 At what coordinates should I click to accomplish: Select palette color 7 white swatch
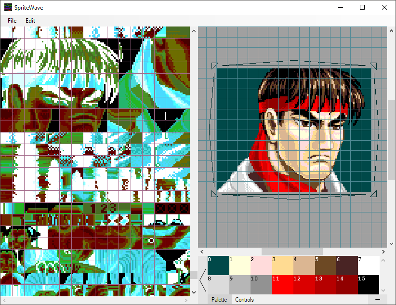pyautogui.click(x=369, y=265)
